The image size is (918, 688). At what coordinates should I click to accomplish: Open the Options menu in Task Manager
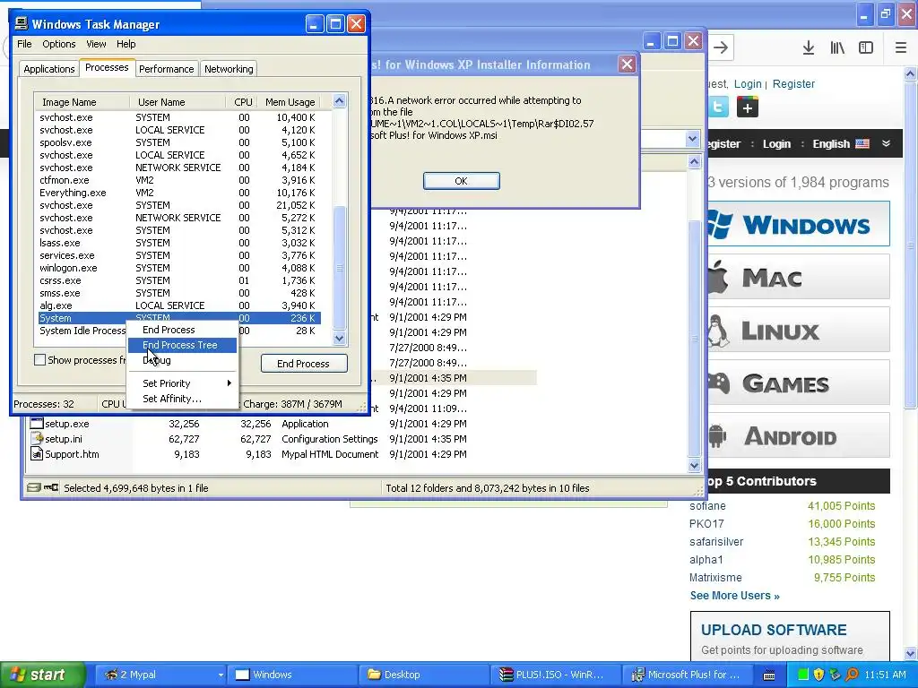point(58,44)
